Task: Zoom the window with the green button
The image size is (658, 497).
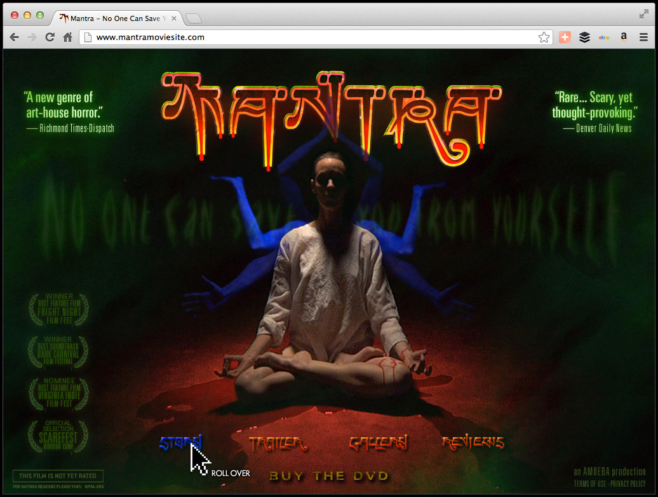Action: coord(40,15)
